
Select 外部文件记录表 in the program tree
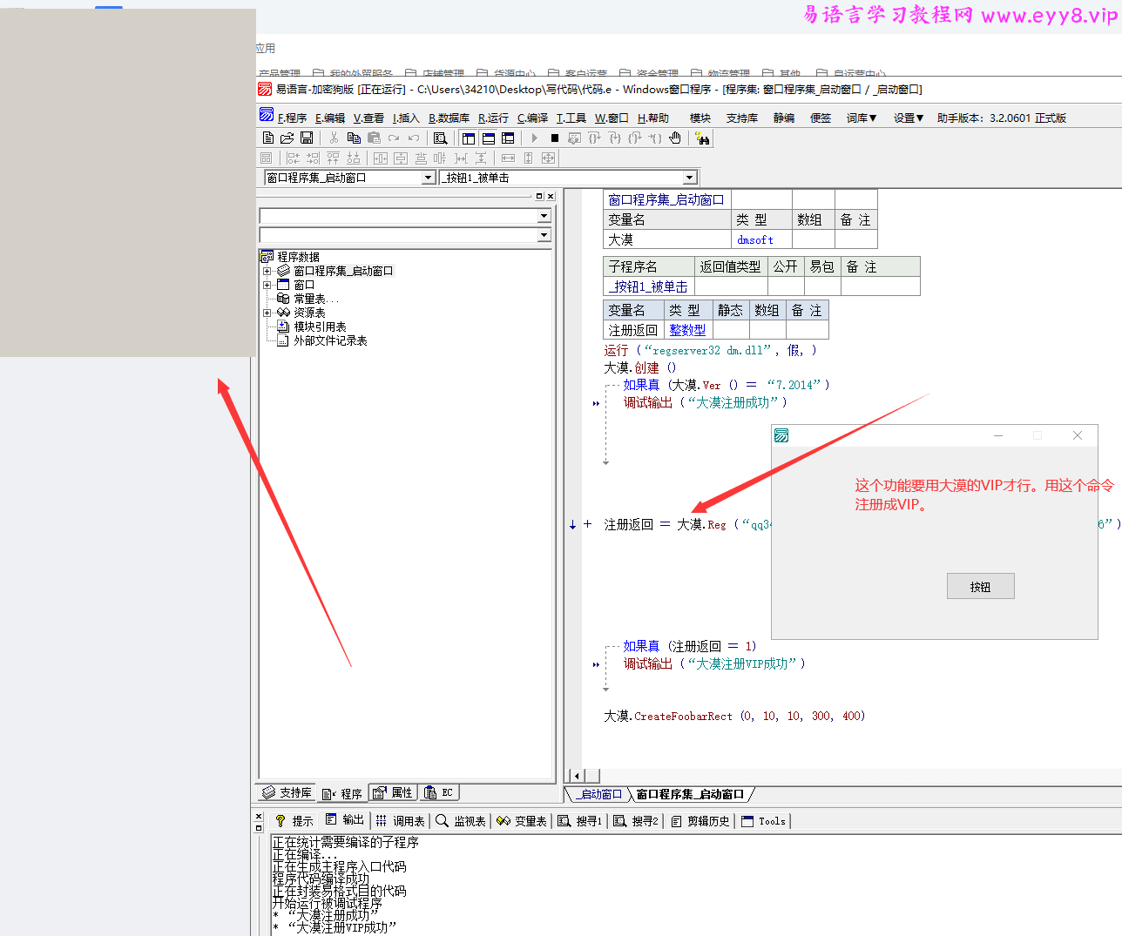[330, 340]
